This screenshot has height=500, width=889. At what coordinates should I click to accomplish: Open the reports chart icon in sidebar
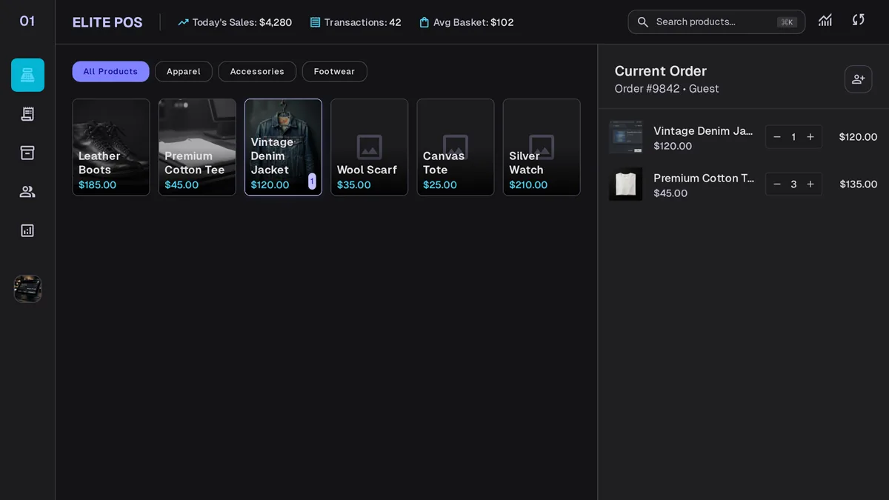pos(27,230)
